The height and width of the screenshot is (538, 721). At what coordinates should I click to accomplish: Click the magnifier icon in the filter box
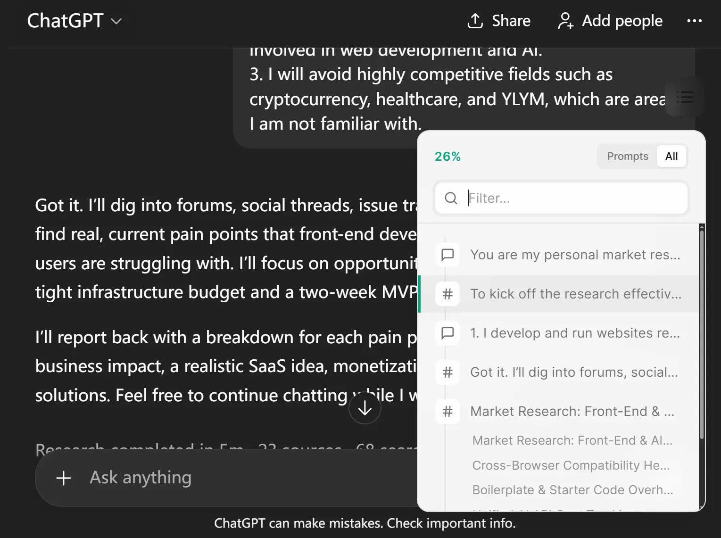click(x=451, y=198)
